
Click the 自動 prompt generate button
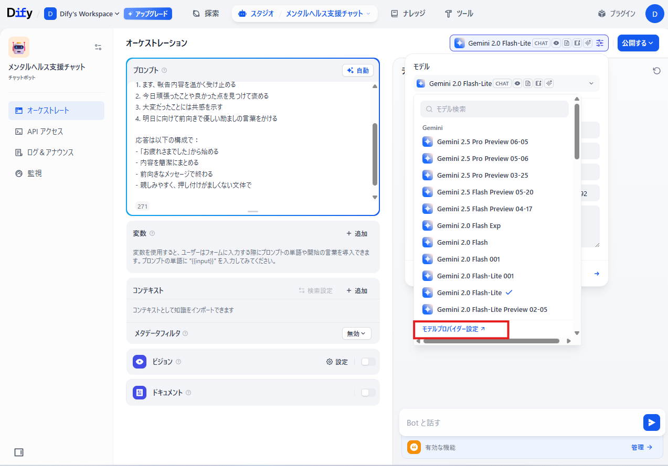(358, 70)
